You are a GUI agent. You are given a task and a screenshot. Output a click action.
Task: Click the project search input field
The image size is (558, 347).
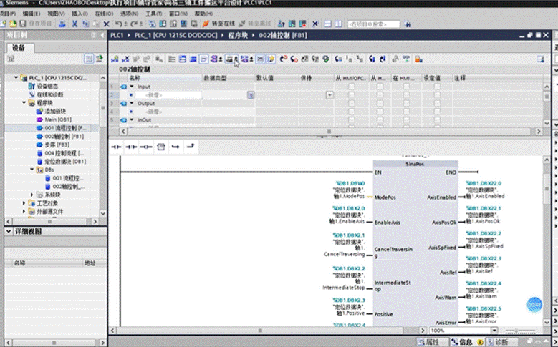coord(374,24)
